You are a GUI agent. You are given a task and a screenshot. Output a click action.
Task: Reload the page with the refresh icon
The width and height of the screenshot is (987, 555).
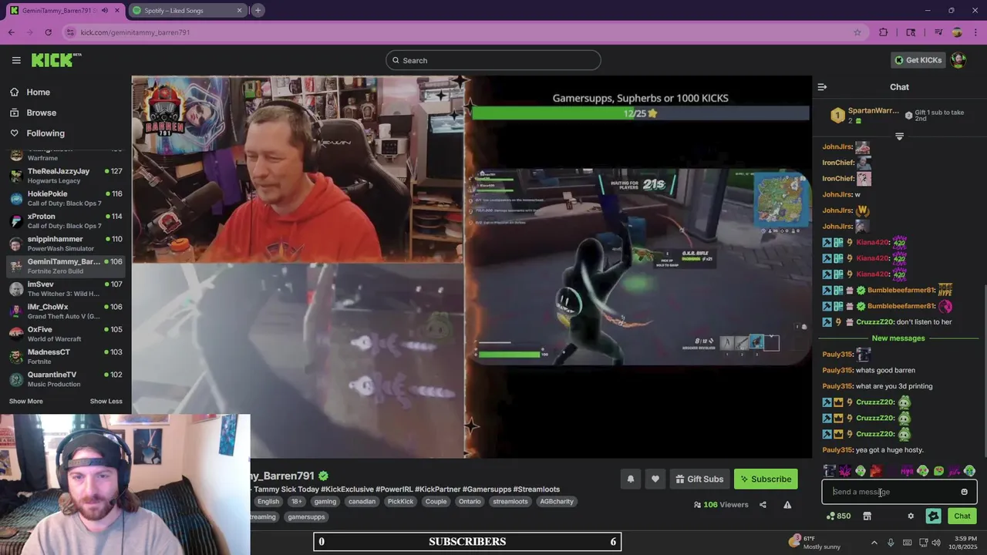(x=48, y=32)
